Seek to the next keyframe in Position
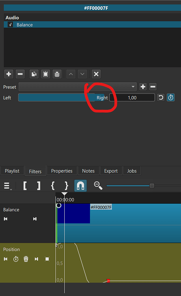Image resolution: width=181 pixels, height=296 pixels. [x=36, y=259]
